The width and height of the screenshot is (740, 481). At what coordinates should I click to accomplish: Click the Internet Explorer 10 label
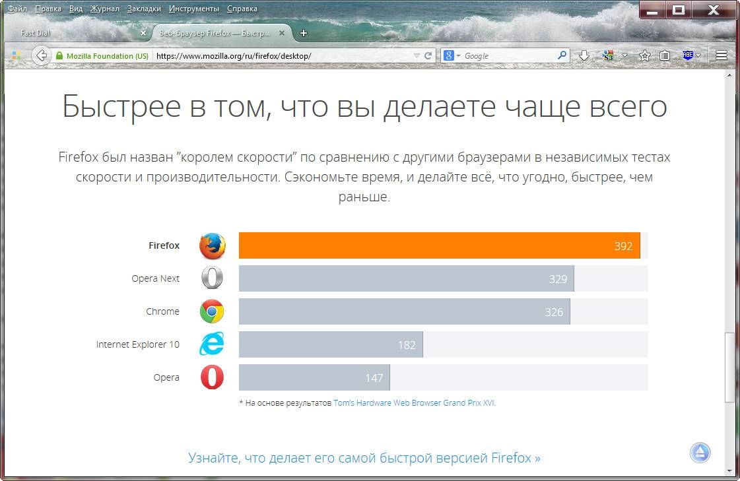point(138,344)
